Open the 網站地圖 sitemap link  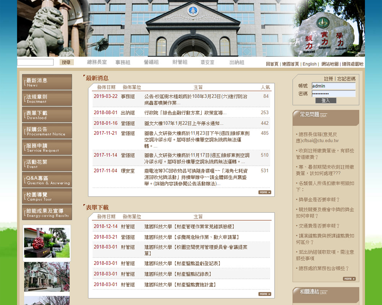pos(330,64)
